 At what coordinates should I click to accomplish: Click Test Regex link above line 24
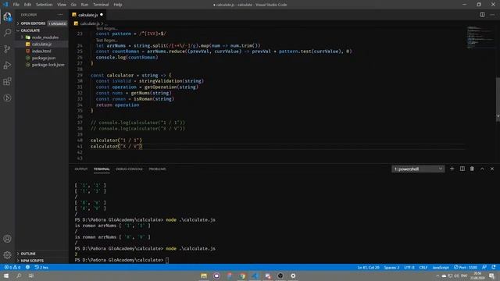click(106, 40)
